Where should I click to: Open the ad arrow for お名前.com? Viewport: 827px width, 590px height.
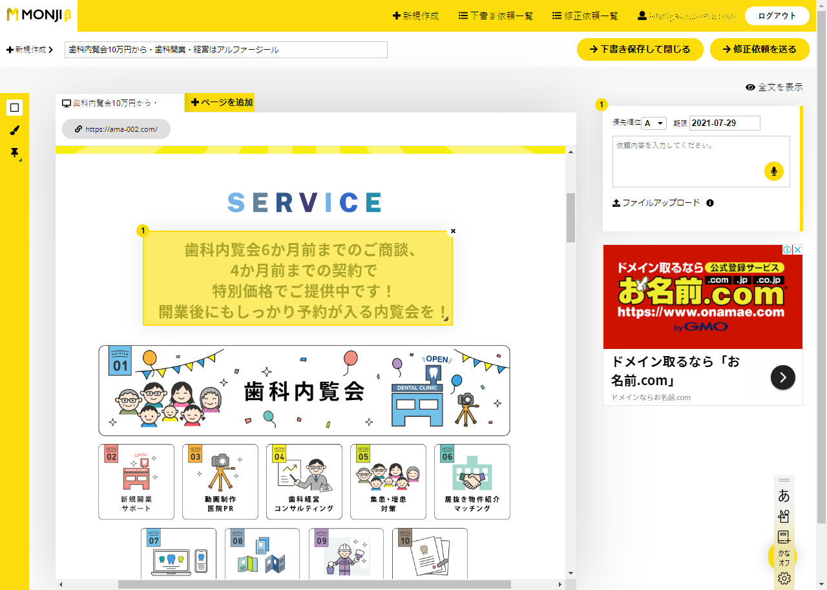click(x=782, y=377)
